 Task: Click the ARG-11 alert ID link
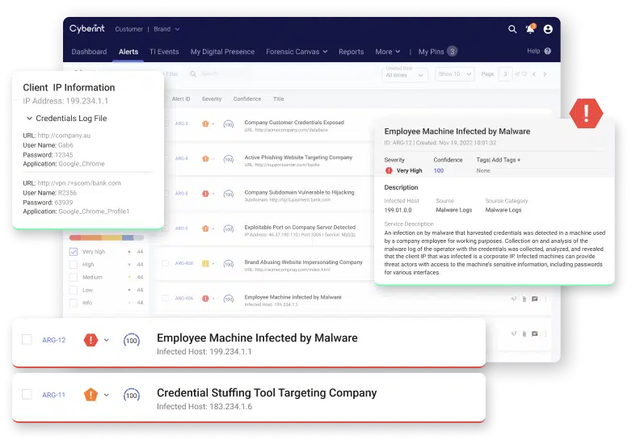pos(53,395)
